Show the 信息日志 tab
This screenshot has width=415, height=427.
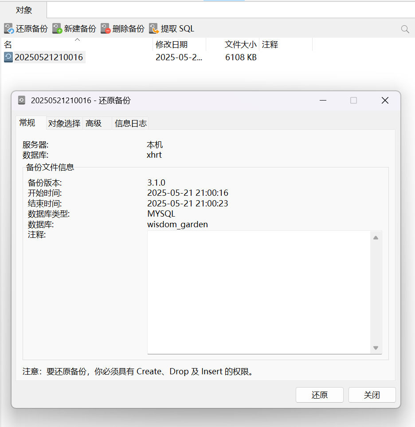[x=130, y=124]
